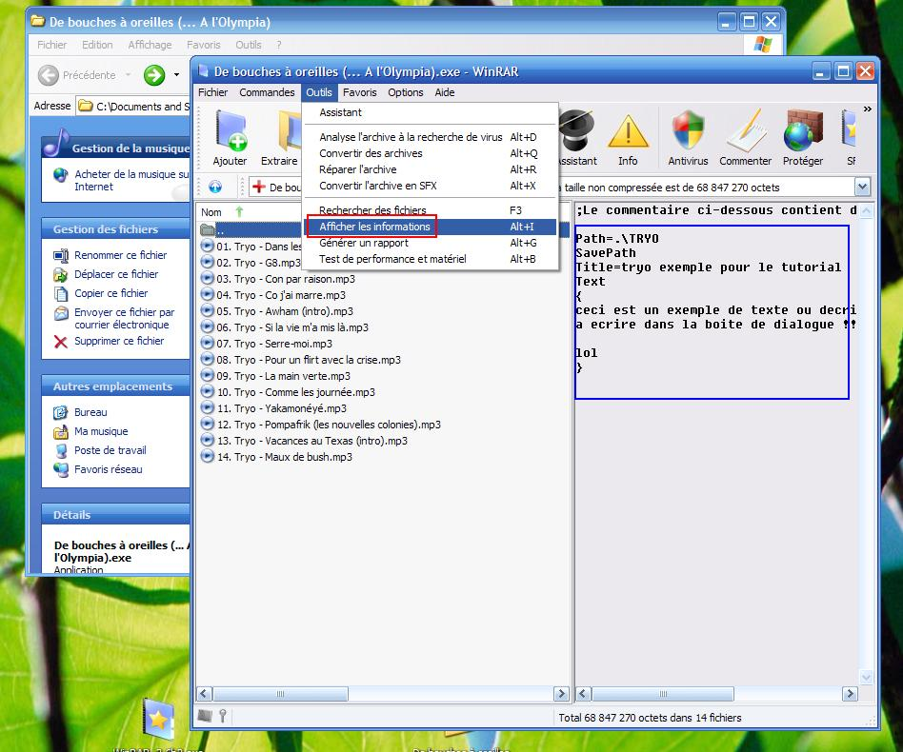Image resolution: width=903 pixels, height=752 pixels.
Task: Expand the archive path dropdown arrow
Action: 862,188
